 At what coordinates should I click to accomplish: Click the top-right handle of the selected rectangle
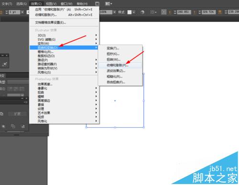pyautogui.click(x=144, y=74)
